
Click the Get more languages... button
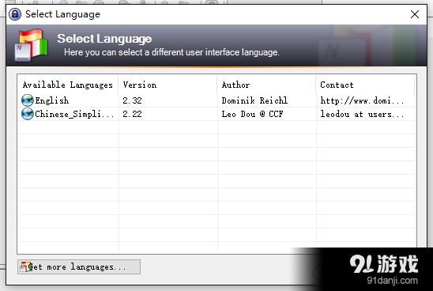[x=79, y=267]
